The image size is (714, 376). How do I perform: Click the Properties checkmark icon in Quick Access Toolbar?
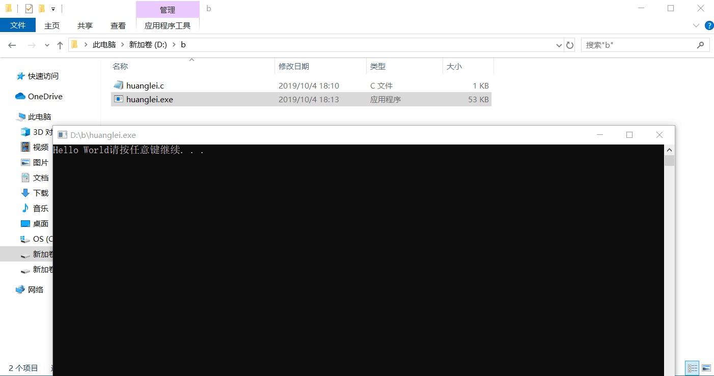click(29, 9)
